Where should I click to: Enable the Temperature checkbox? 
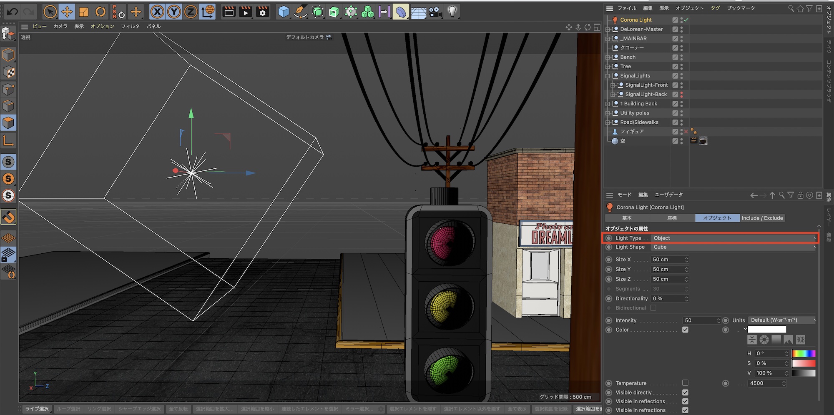685,382
